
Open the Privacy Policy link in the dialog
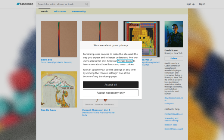125,61
